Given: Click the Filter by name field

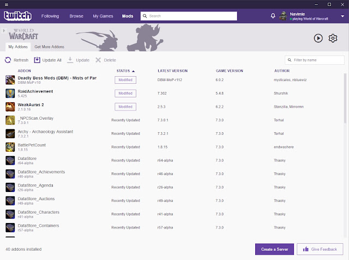Looking at the screenshot, I should [315, 60].
